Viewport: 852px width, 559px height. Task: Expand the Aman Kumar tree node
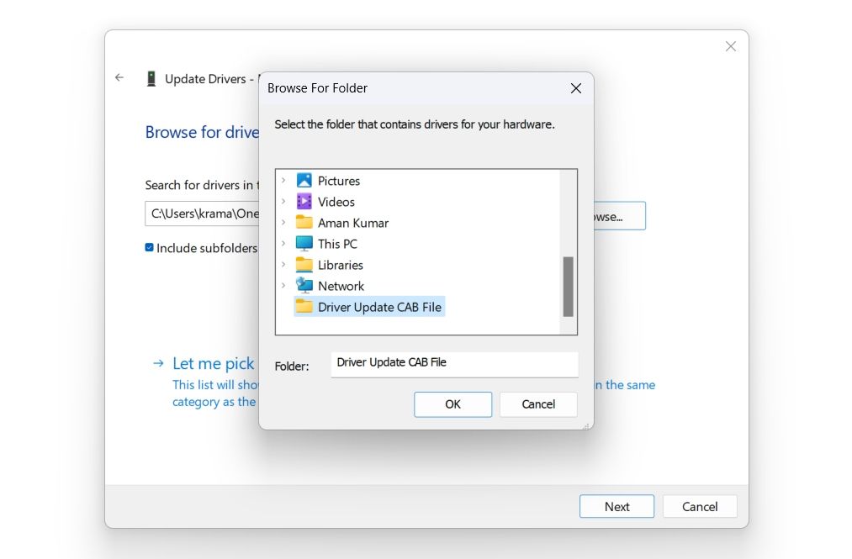[x=283, y=222]
